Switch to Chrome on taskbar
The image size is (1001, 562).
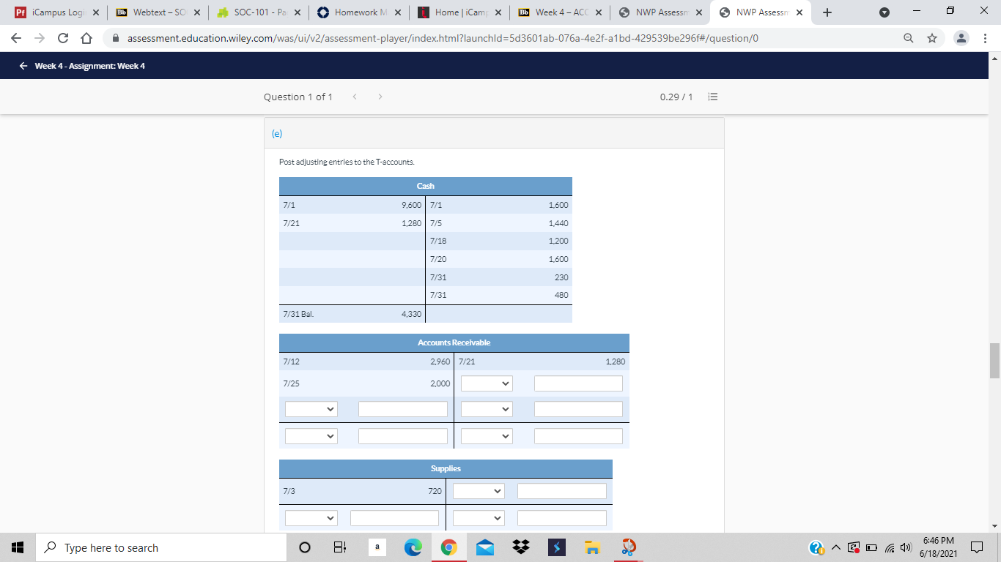click(x=448, y=548)
